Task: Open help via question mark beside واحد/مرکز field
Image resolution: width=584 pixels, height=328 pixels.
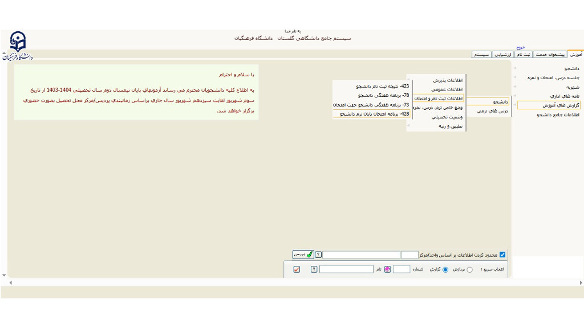Action: coord(318,254)
